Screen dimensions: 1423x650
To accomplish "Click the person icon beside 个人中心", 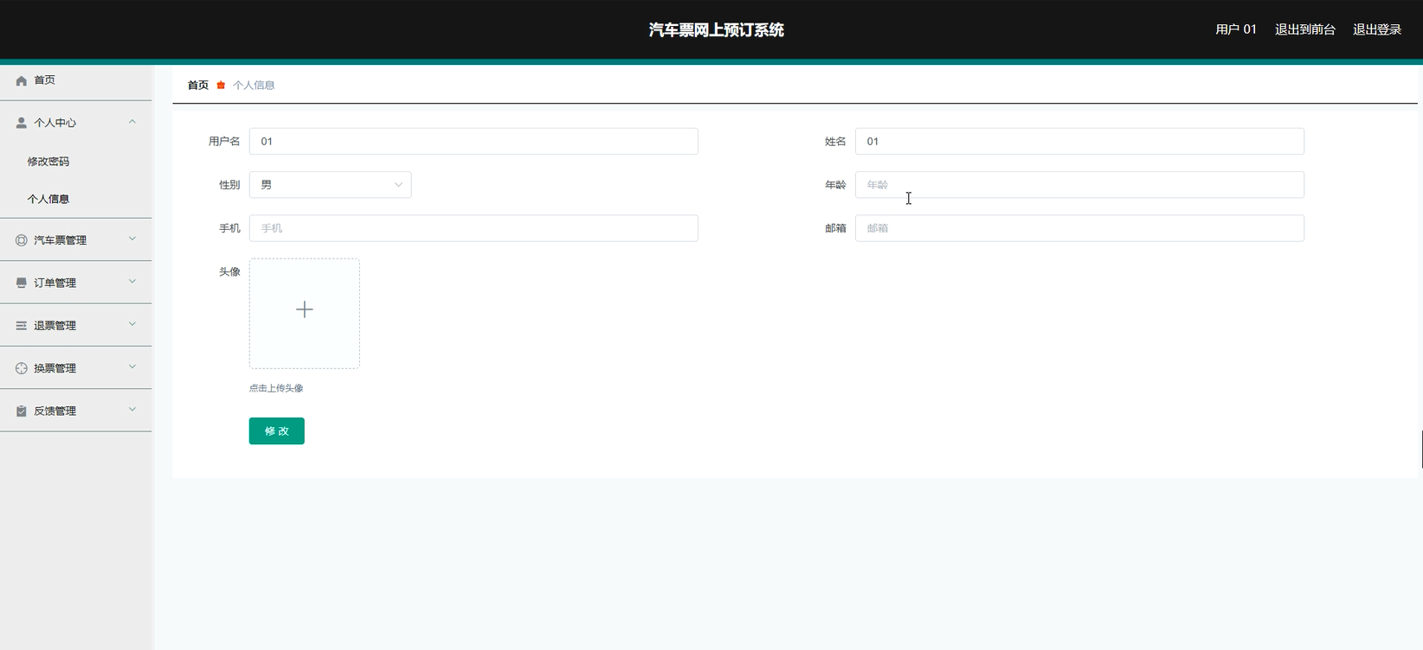I will click(x=22, y=123).
